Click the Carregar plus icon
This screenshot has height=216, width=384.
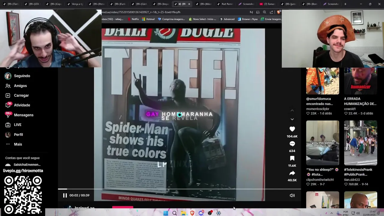[8, 95]
